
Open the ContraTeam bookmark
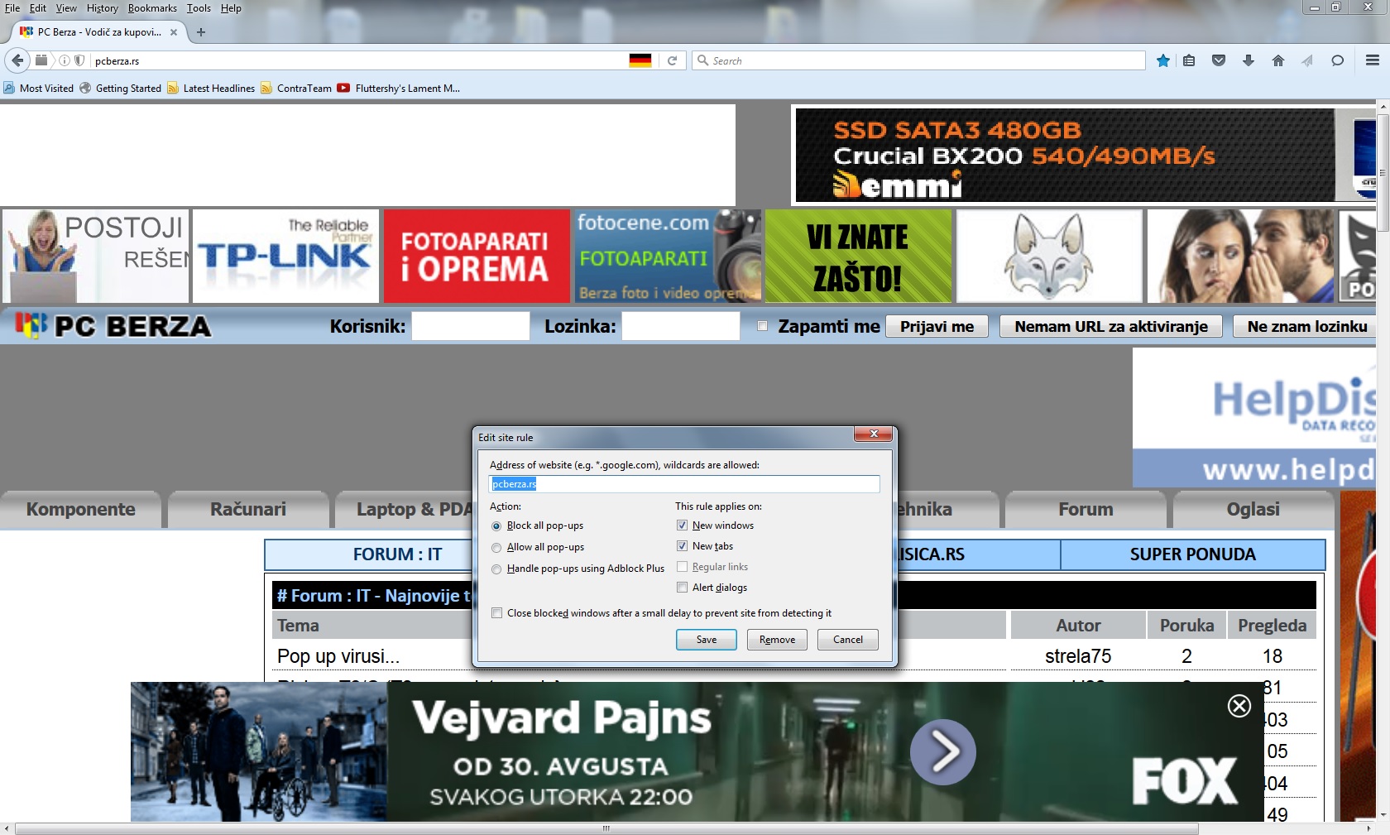click(x=296, y=89)
